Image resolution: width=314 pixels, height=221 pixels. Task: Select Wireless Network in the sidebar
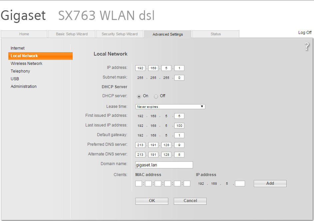tap(27, 64)
